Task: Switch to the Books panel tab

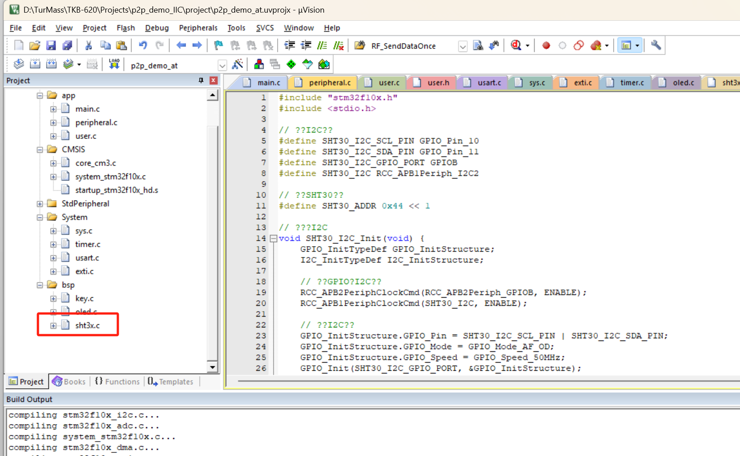Action: (69, 382)
